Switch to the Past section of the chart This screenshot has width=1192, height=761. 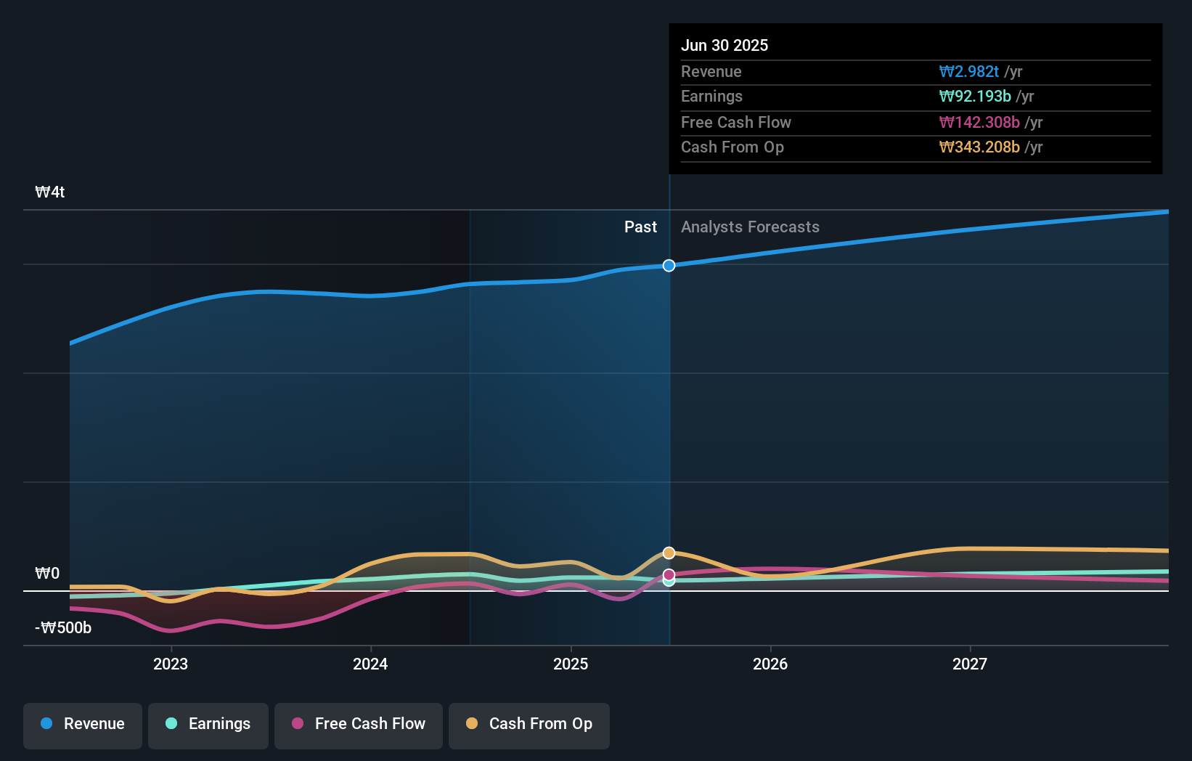[x=640, y=227]
